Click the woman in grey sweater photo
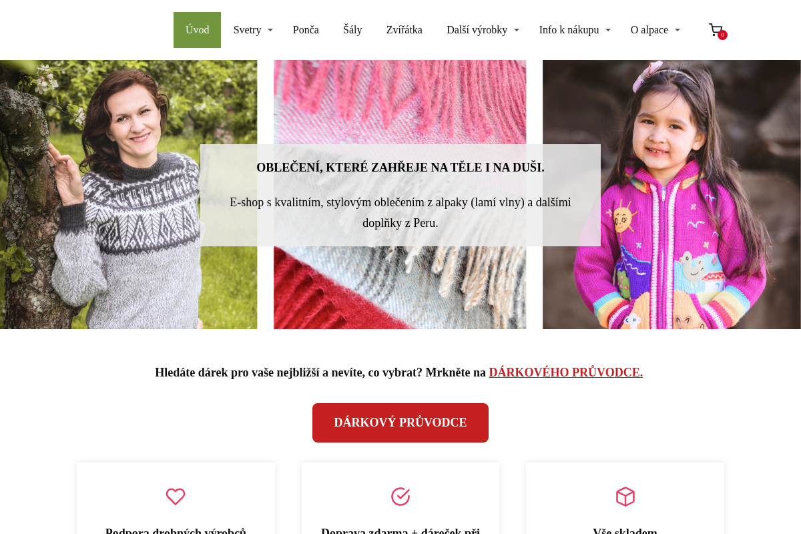 128,194
